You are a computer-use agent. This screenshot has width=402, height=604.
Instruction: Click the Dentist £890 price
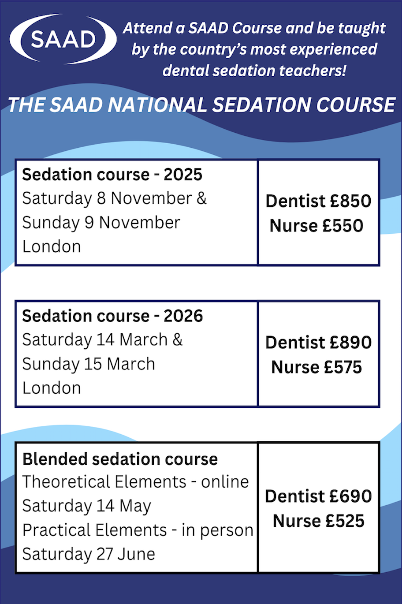point(318,343)
